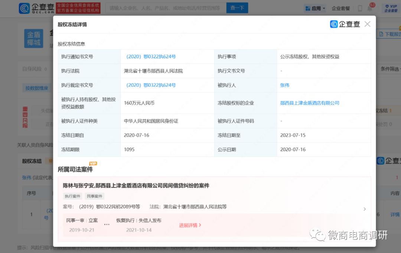This screenshot has height=253, width=401.
Task: Click the VIP tag above 所属司法案件
Action: pyautogui.click(x=93, y=164)
